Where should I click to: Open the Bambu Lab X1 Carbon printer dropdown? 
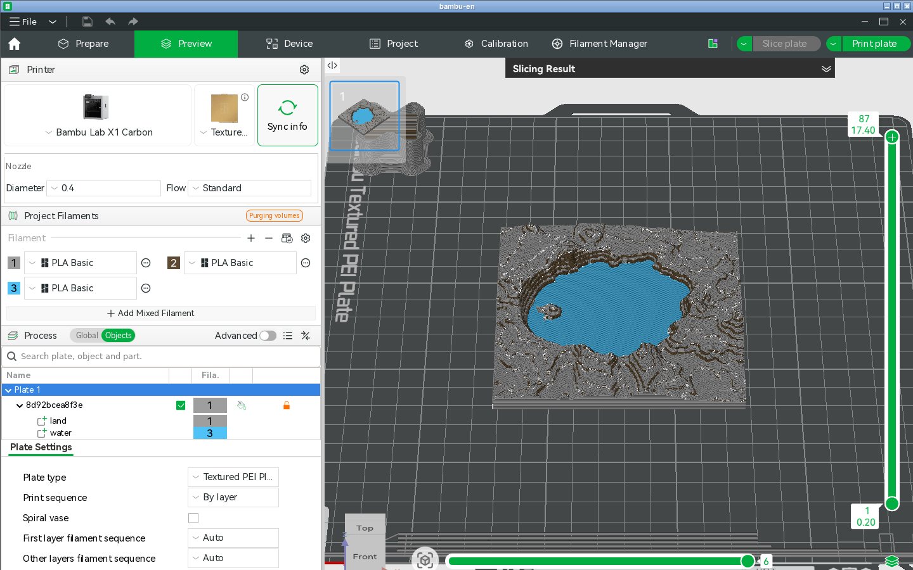[x=98, y=132]
